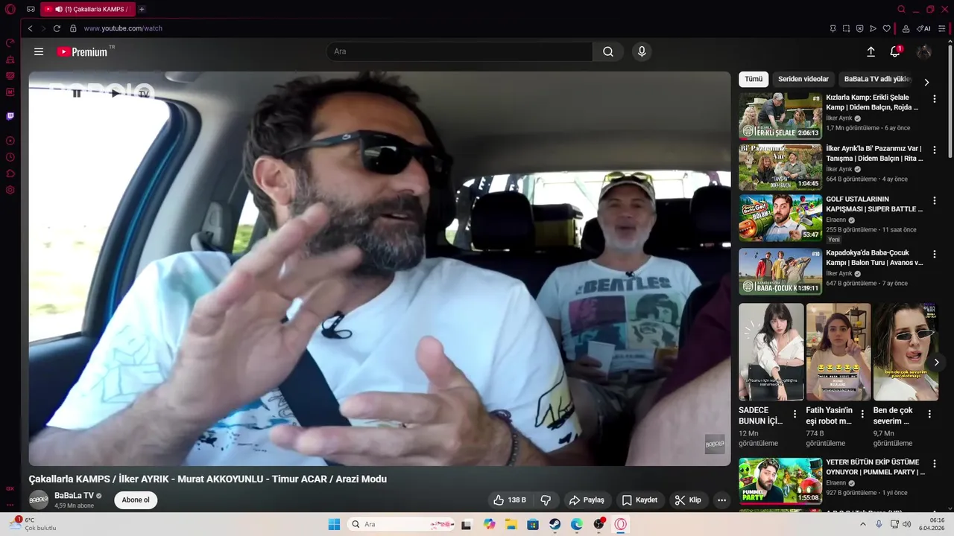The height and width of the screenshot is (536, 954).
Task: Open YouTube account avatar menu
Action: [924, 51]
